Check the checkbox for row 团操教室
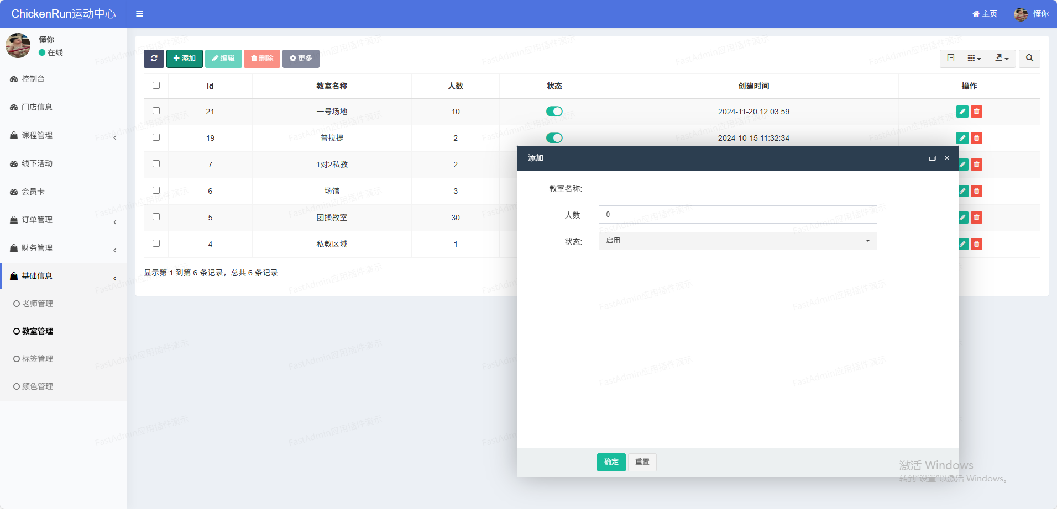 [x=156, y=217]
